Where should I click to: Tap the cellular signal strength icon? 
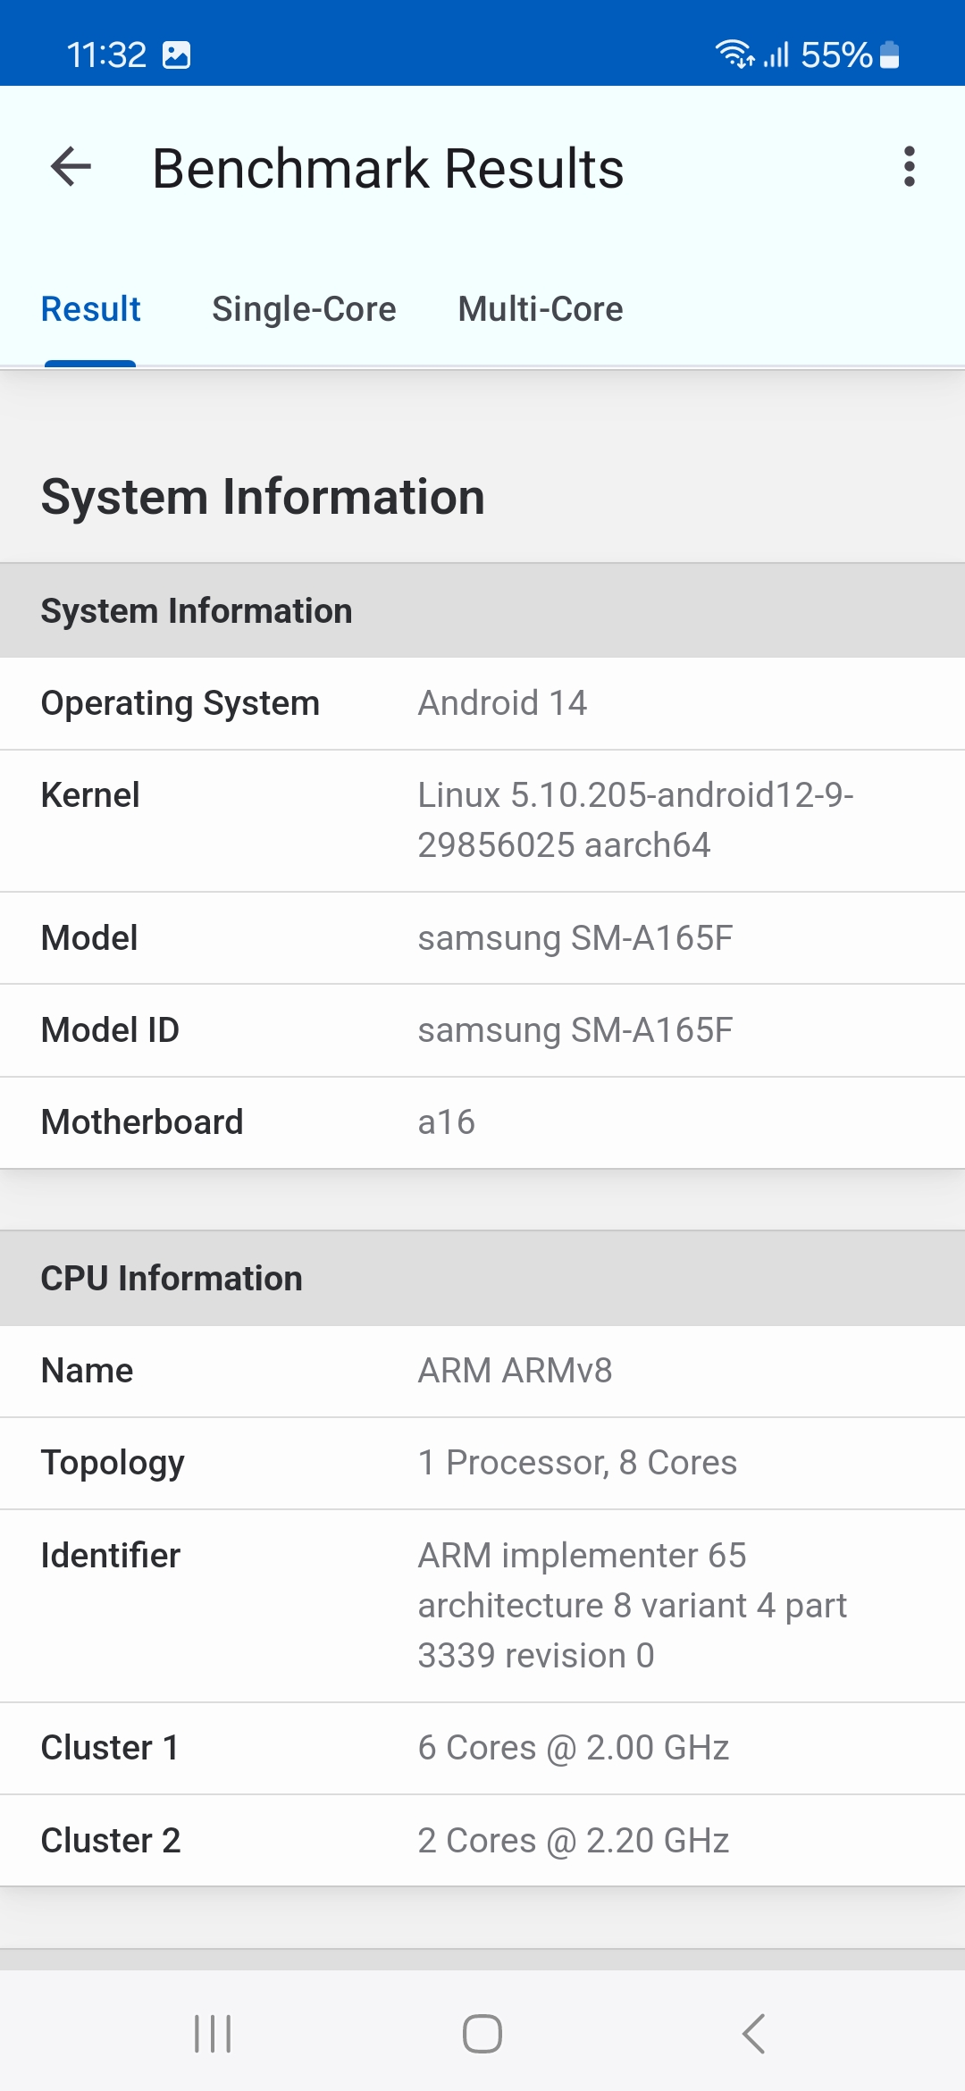point(776,55)
